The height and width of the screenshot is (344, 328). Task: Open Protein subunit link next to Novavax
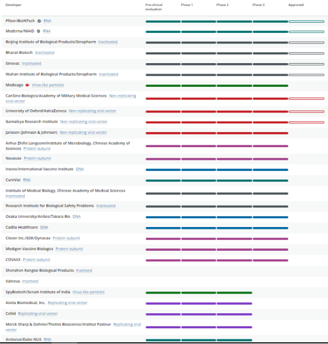pyautogui.click(x=38, y=159)
